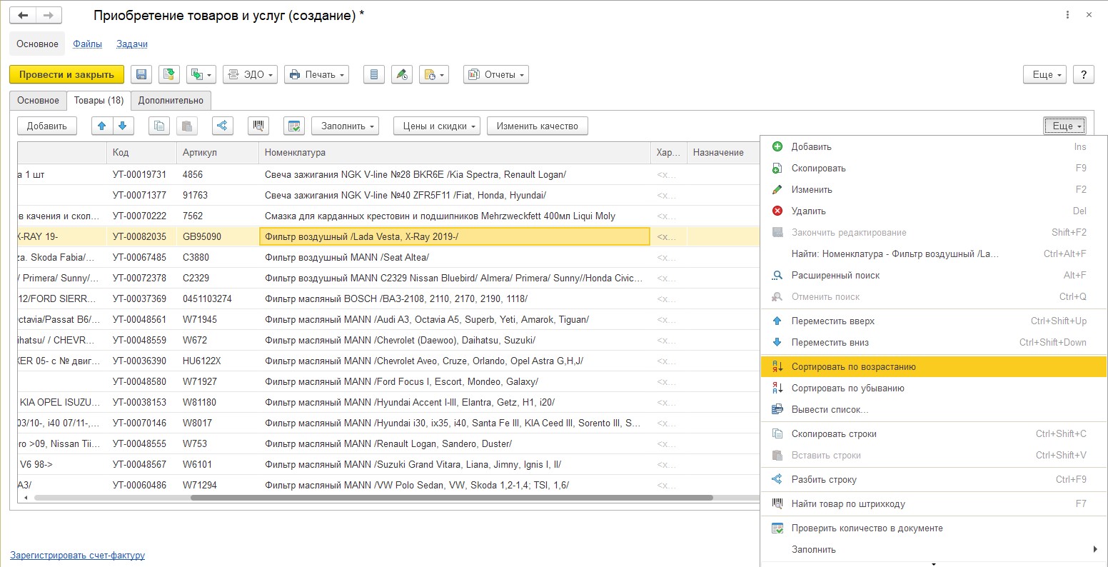Select Сортировать по убыванию menu item
The width and height of the screenshot is (1108, 567).
pyautogui.click(x=847, y=388)
